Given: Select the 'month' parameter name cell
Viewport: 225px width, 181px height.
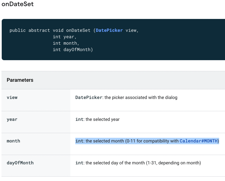Looking at the screenshot, I should coord(13,141).
